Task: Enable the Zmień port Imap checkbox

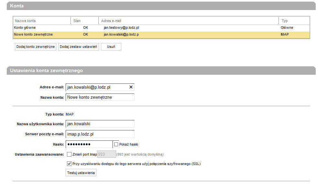Action: [x=69, y=154]
